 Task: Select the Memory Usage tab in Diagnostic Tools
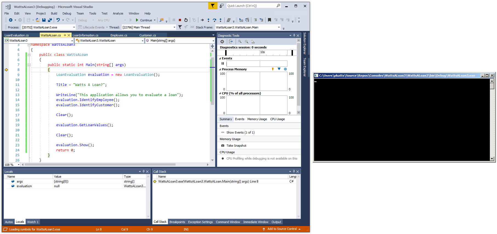coord(257,119)
